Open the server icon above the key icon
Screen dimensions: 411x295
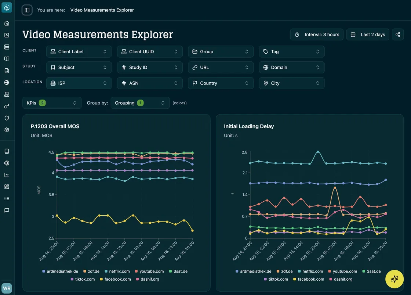point(7,94)
